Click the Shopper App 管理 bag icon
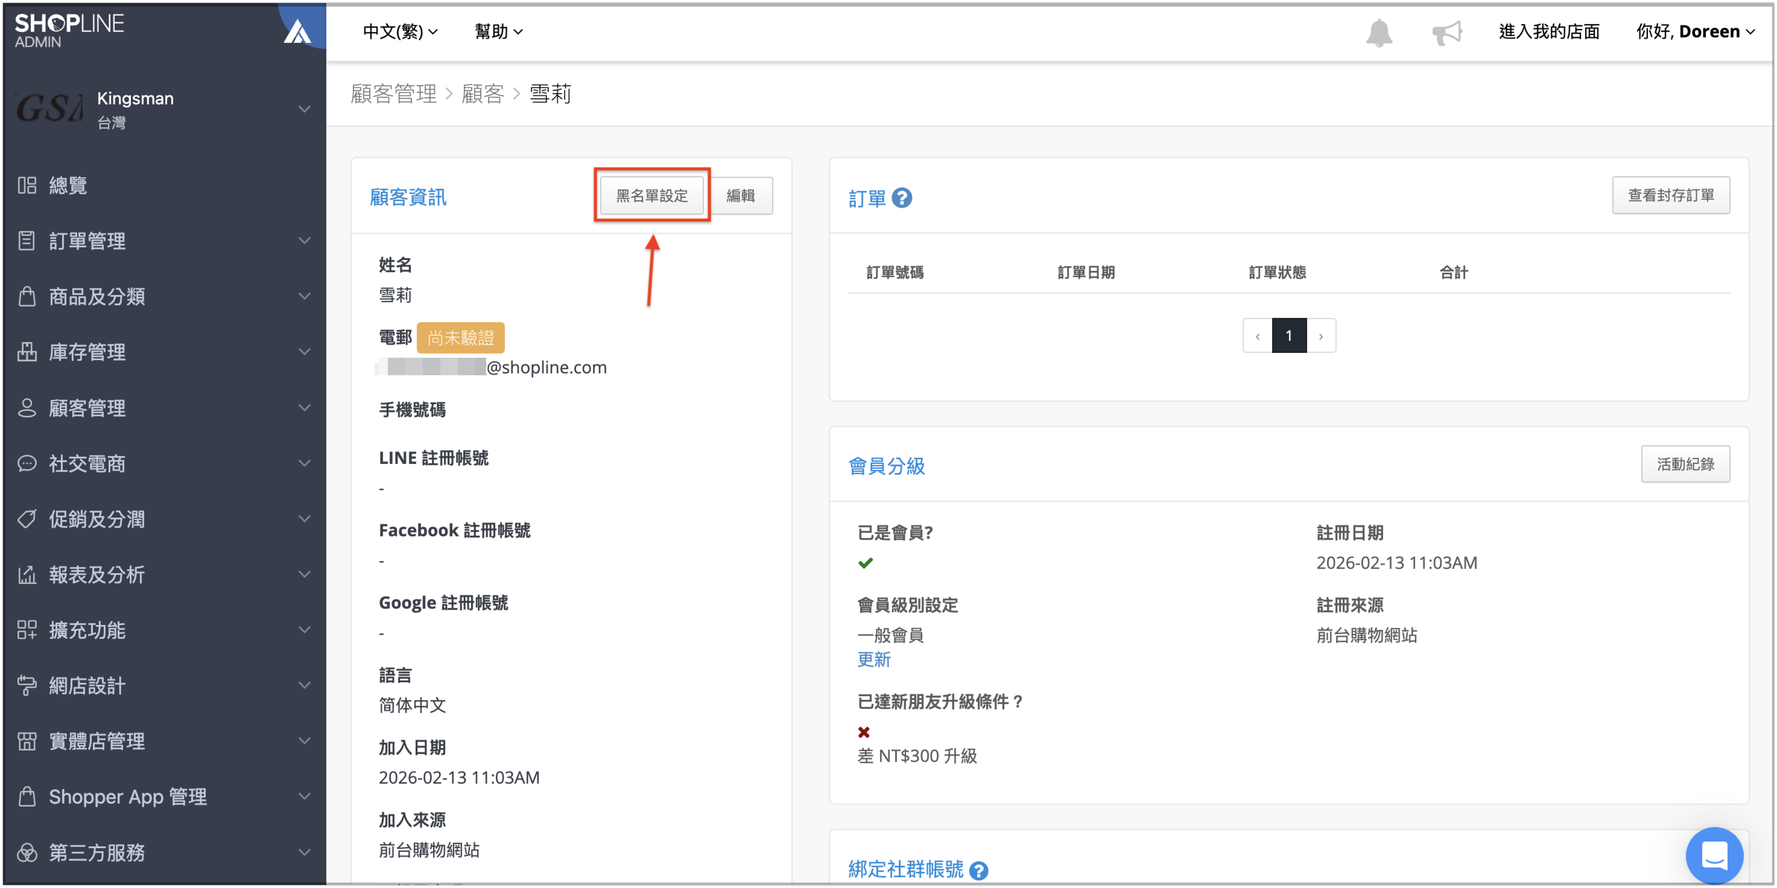Image resolution: width=1777 pixels, height=888 pixels. pos(27,796)
